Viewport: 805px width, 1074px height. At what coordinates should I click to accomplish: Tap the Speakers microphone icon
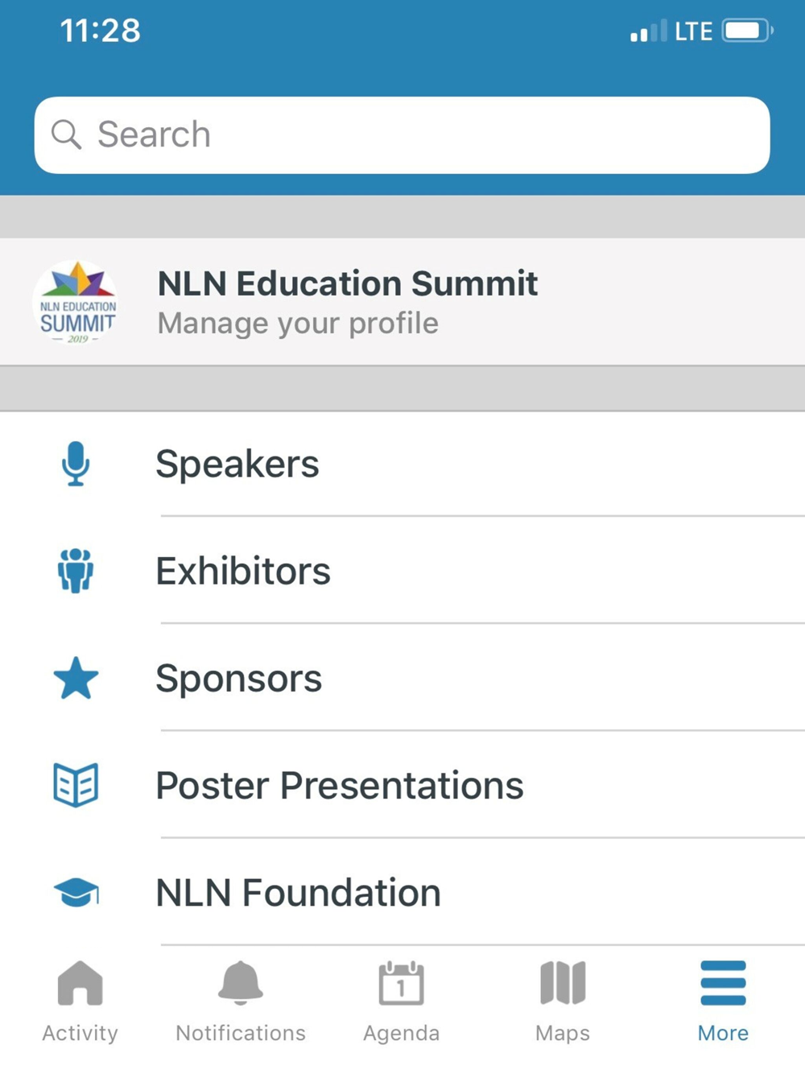76,464
